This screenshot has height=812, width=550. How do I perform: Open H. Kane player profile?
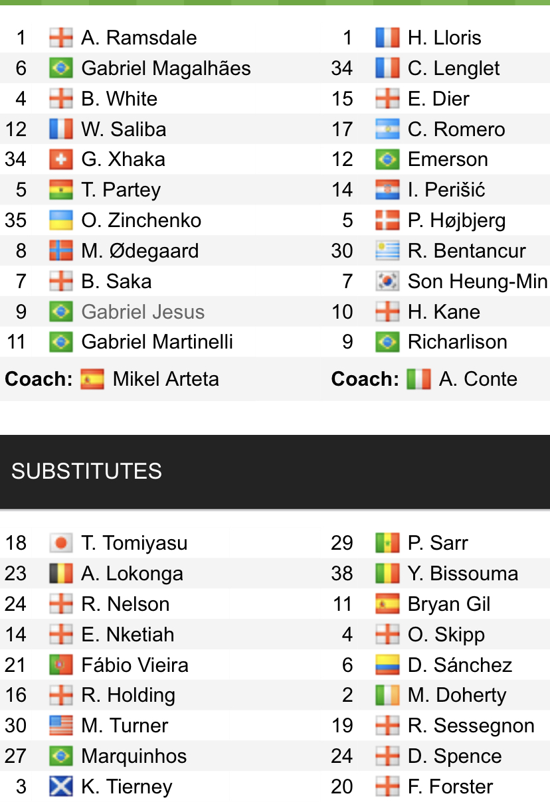pyautogui.click(x=444, y=312)
